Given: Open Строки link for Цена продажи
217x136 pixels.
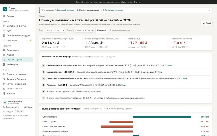Looking at the screenshot, I should click(159, 72).
